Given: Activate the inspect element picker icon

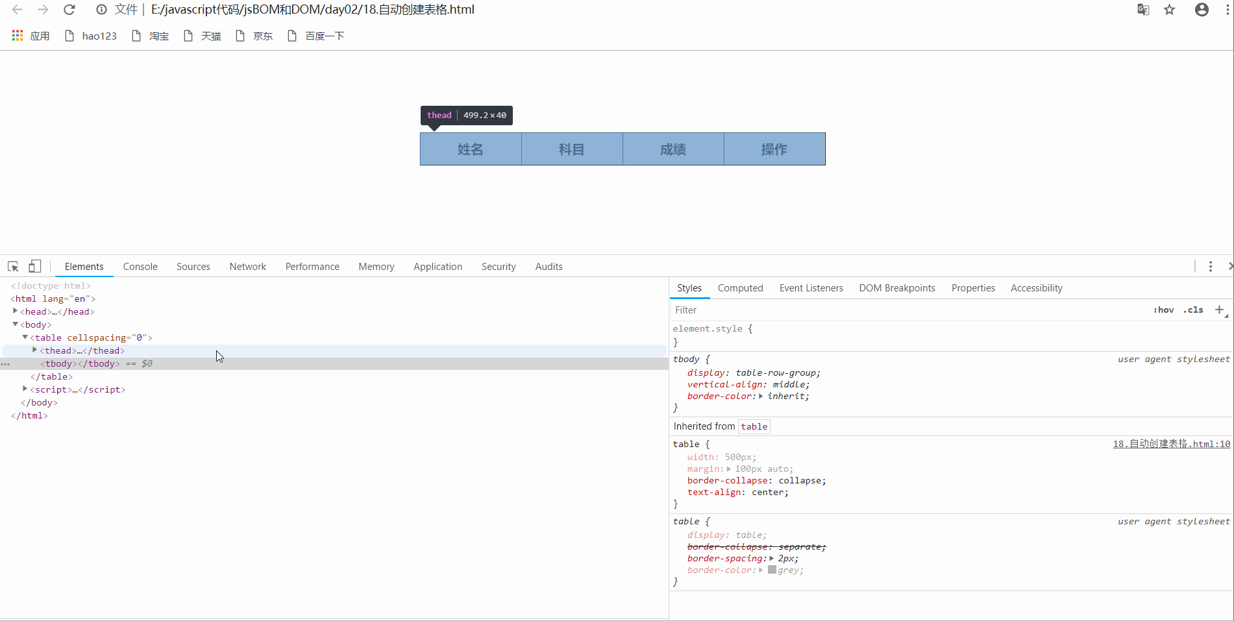Looking at the screenshot, I should tap(13, 267).
